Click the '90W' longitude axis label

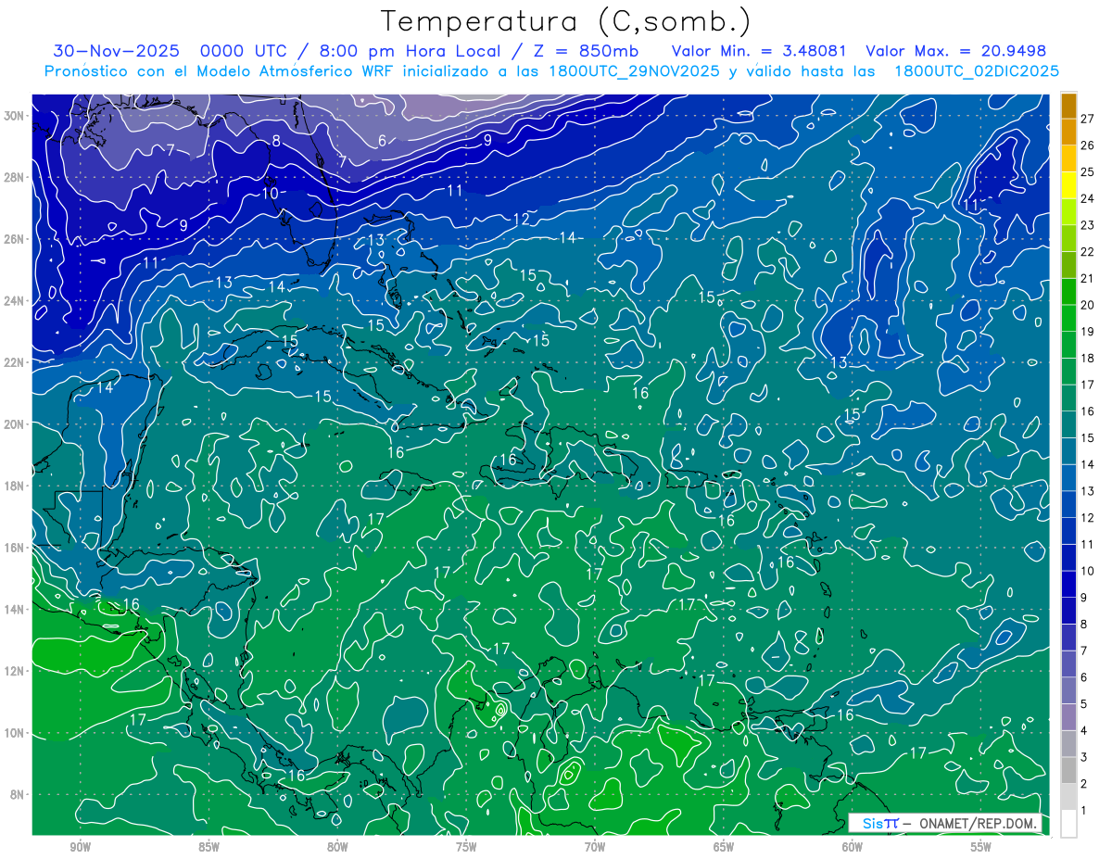[80, 847]
